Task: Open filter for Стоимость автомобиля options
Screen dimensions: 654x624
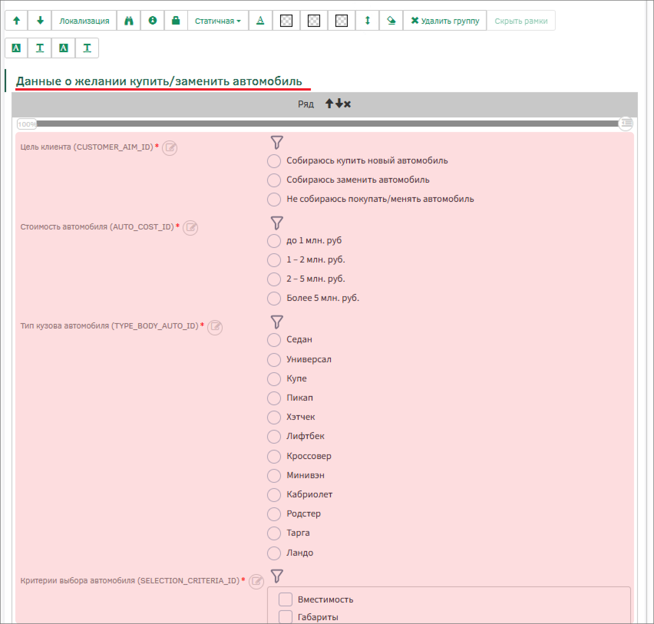Action: tap(277, 223)
